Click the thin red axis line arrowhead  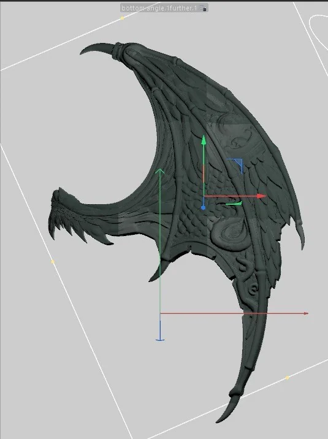click(306, 313)
